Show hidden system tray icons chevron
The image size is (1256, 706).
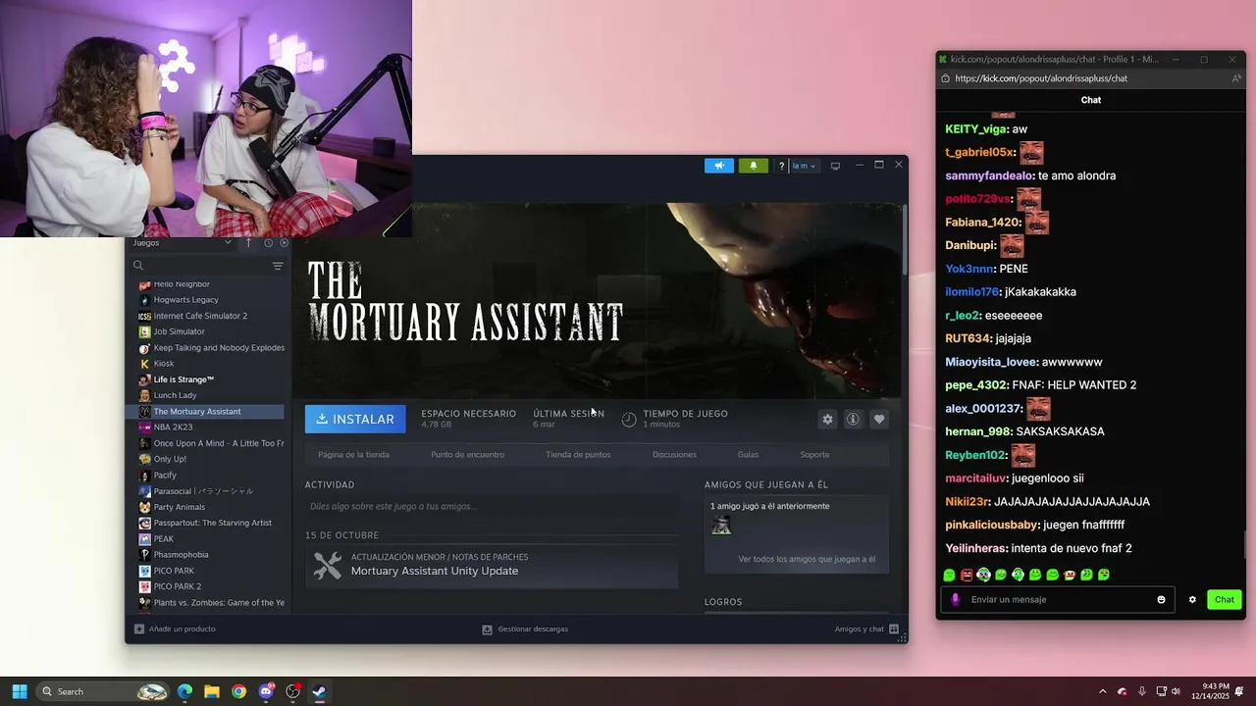click(x=1102, y=691)
